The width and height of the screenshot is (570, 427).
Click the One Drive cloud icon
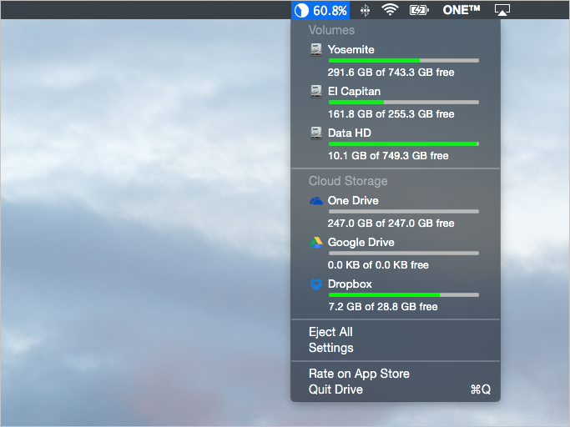click(316, 201)
